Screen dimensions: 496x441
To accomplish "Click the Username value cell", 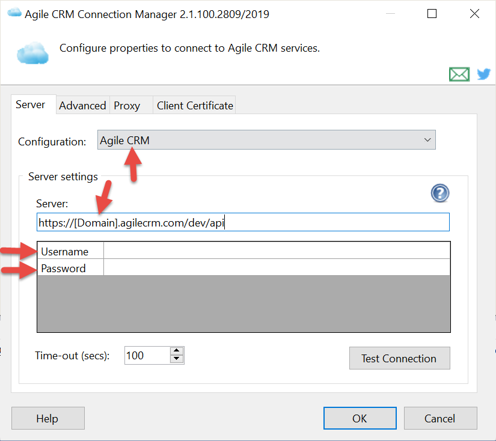I will [x=277, y=251].
